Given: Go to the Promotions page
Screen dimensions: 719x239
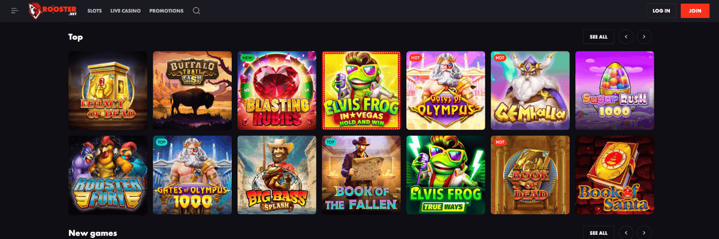Looking at the screenshot, I should (167, 11).
